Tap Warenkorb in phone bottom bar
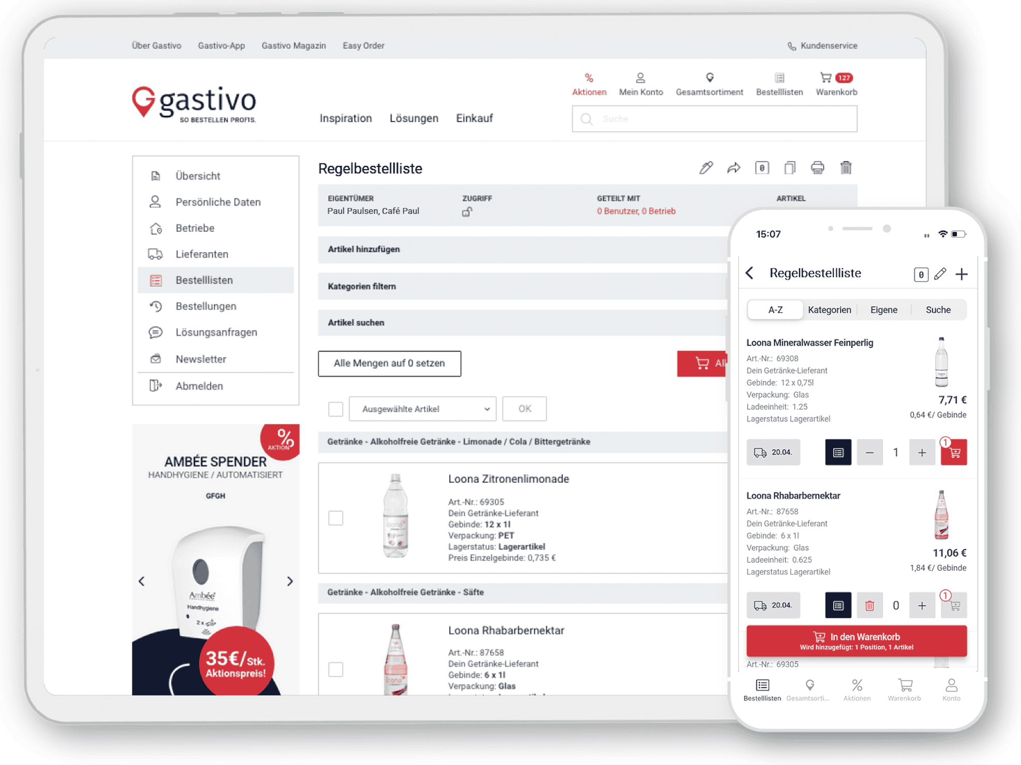 (x=905, y=690)
